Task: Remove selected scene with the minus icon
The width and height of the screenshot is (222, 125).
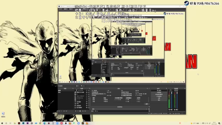Action: tap(61, 111)
